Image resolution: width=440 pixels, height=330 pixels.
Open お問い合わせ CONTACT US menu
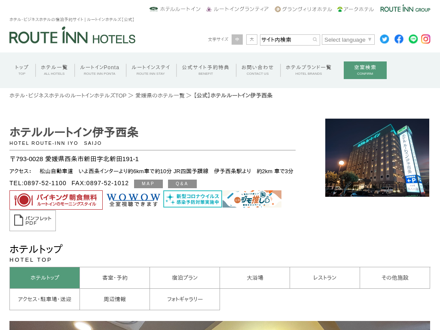pyautogui.click(x=258, y=70)
